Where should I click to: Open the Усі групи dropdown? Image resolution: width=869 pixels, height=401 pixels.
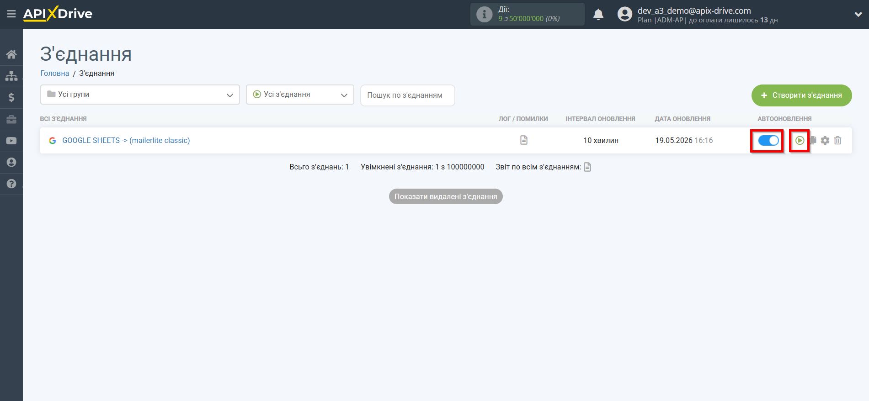(x=140, y=95)
